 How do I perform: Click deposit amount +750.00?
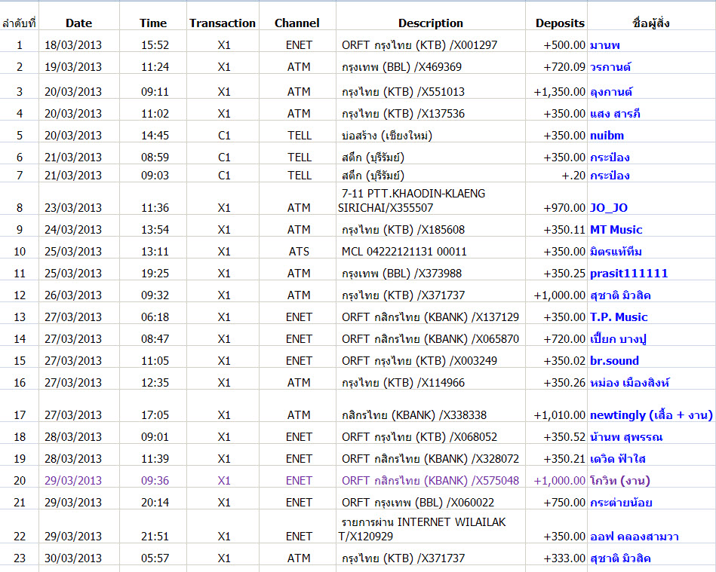coord(564,503)
